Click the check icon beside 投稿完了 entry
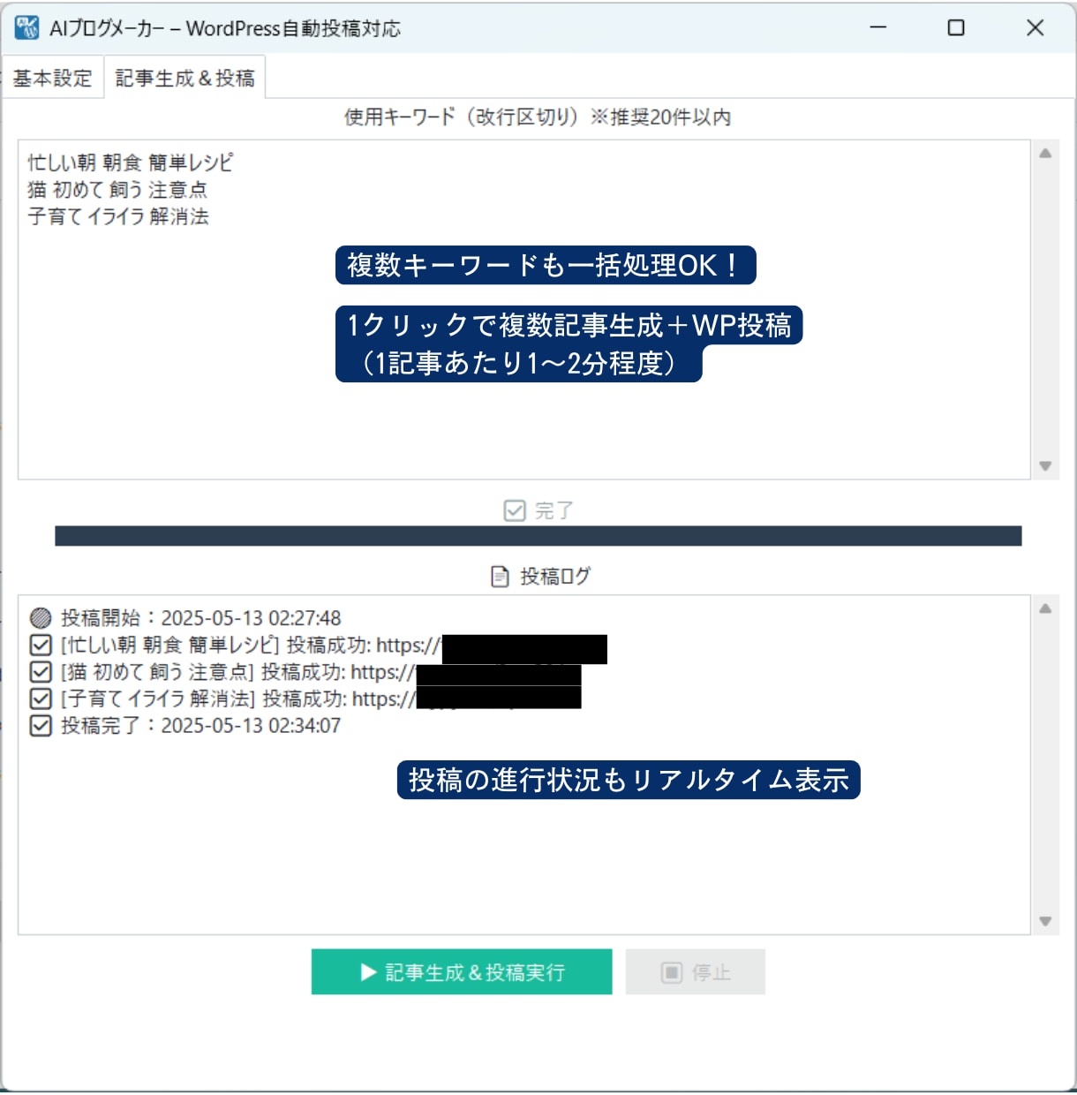1077x1095 pixels. tap(41, 726)
